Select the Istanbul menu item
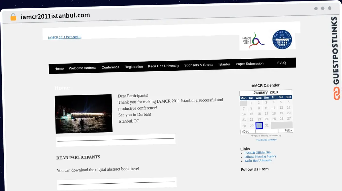Screen dimensions: 342x191 224,64
